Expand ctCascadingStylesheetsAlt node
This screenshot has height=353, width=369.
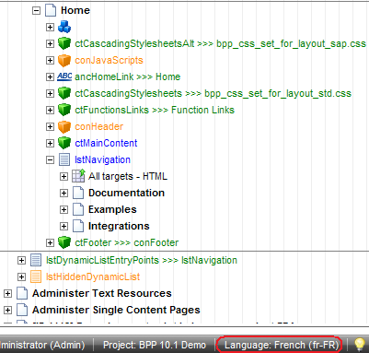coord(50,43)
